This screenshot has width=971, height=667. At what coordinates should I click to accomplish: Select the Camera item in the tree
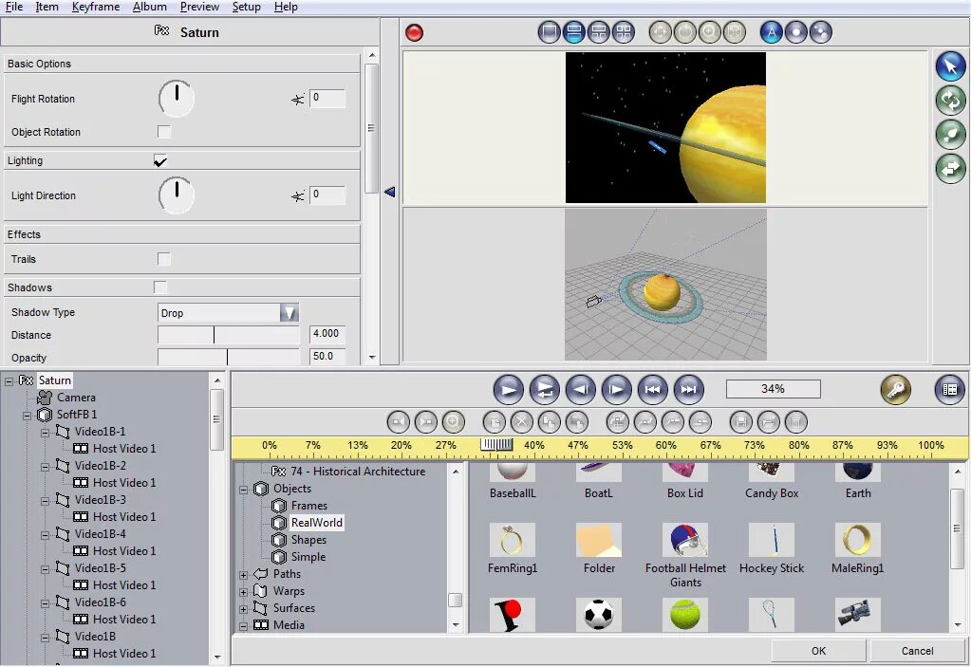(76, 398)
